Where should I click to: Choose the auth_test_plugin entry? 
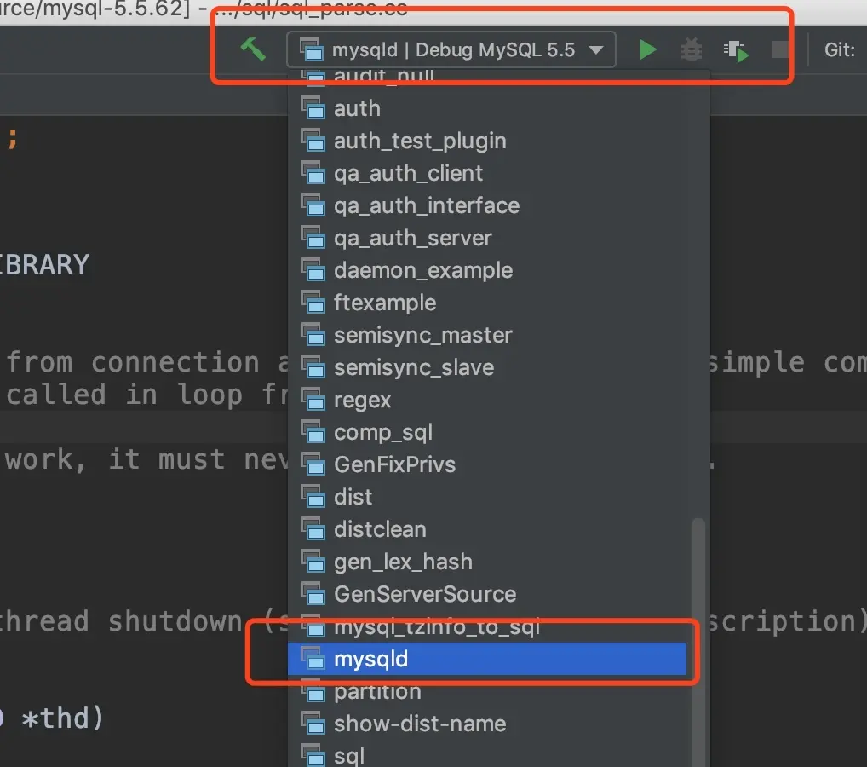tap(487, 141)
